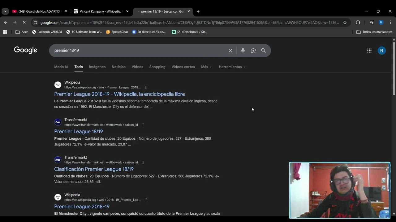This screenshot has height=222, width=396.
Task: Close the Vincent Kompany Wikipedia tab
Action: 127,11
